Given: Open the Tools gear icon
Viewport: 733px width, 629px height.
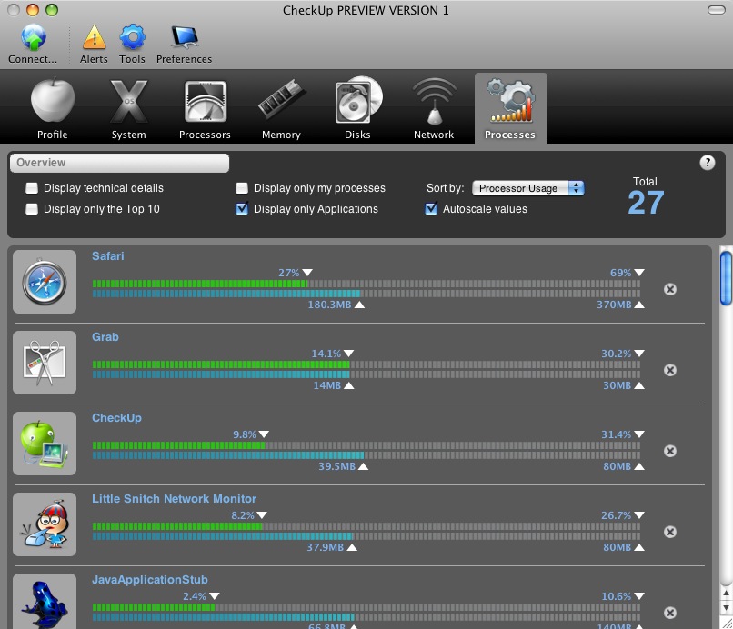Looking at the screenshot, I should pyautogui.click(x=132, y=44).
